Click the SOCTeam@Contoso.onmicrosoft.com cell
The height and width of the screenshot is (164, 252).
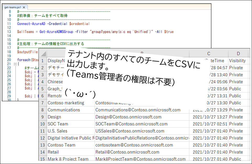click(142, 124)
